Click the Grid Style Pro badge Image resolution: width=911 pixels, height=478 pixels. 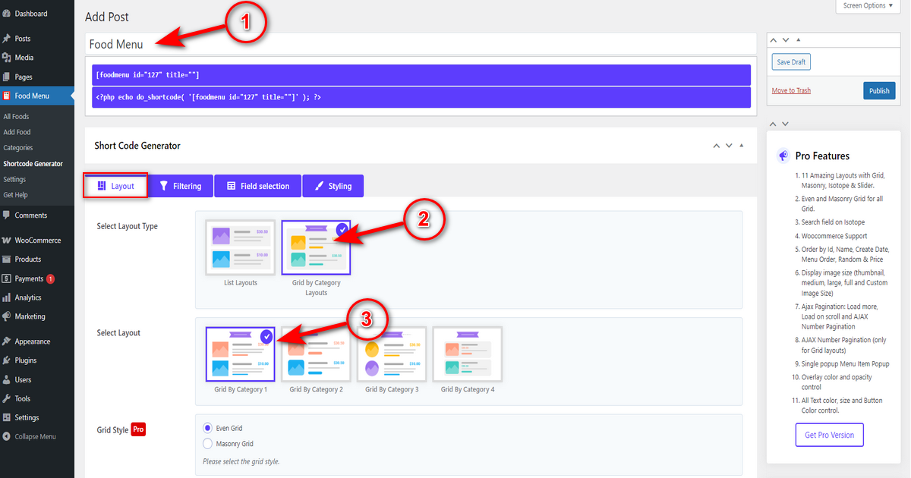click(x=138, y=429)
